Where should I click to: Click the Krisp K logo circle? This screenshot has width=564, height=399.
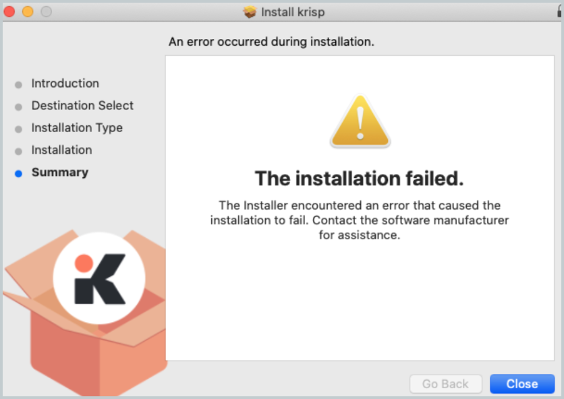tap(99, 278)
